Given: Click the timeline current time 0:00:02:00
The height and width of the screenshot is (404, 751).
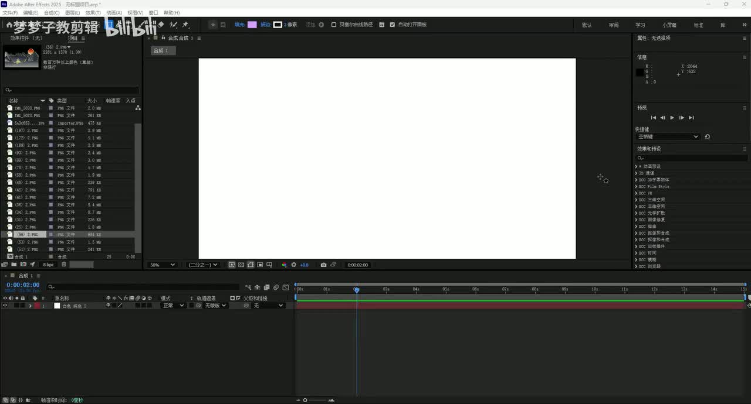Looking at the screenshot, I should pyautogui.click(x=23, y=285).
